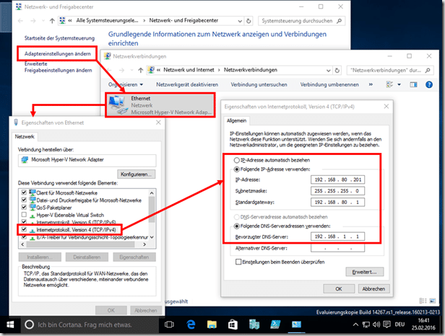Select Folgende DNS-Serveradressen verwenden radio
Viewport: 445px width, 336px height.
pos(237,226)
